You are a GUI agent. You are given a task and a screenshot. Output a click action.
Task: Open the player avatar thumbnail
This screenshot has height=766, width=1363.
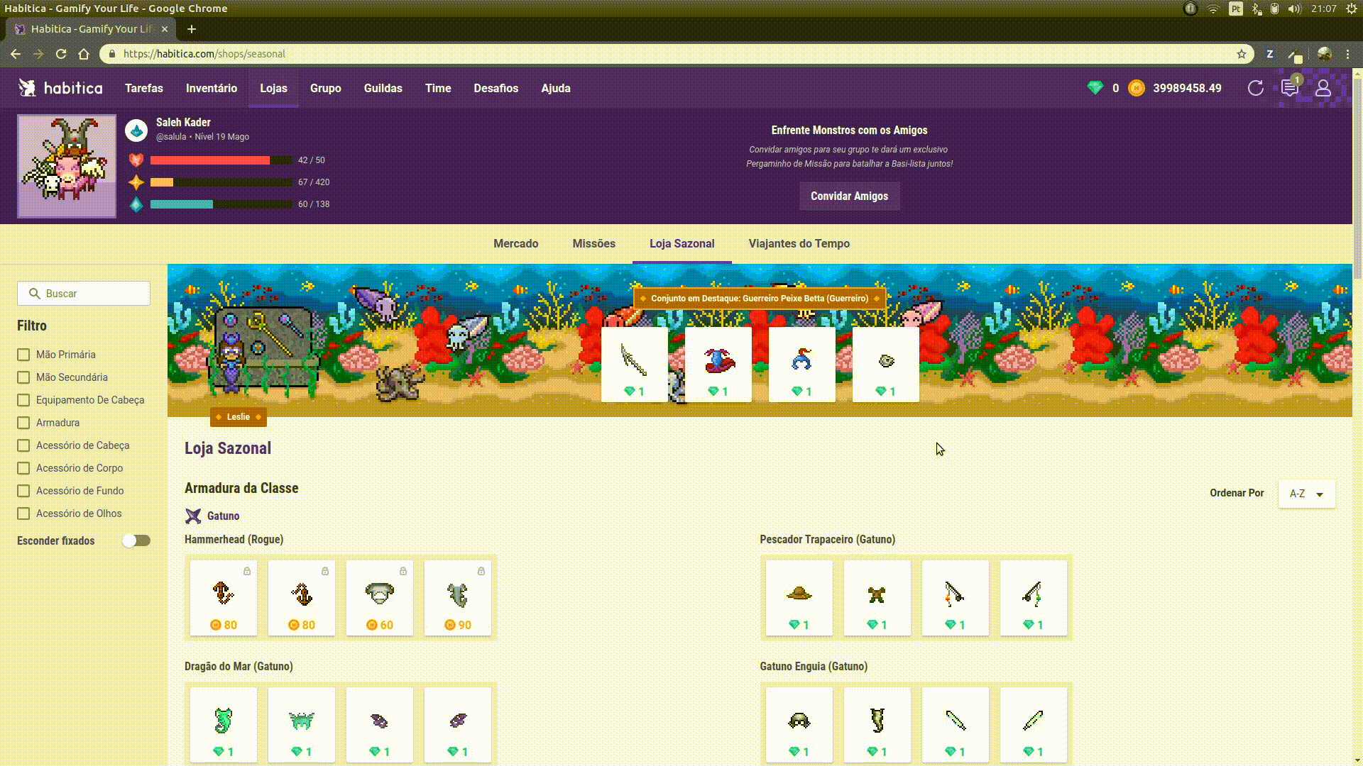pos(67,166)
